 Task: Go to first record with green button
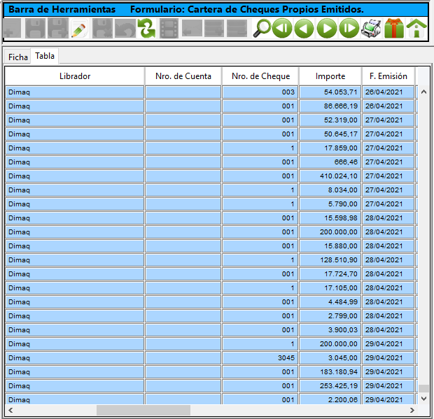[x=282, y=28]
